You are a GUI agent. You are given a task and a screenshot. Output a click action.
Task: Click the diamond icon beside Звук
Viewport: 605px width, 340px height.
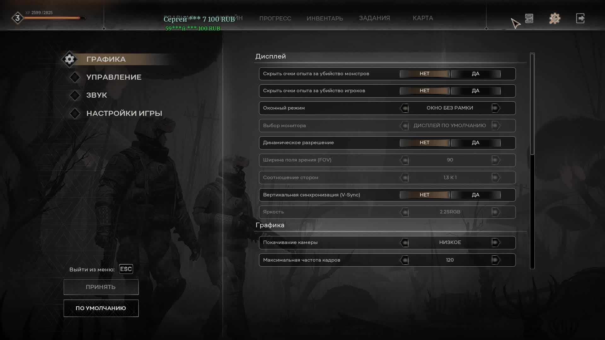coord(75,95)
